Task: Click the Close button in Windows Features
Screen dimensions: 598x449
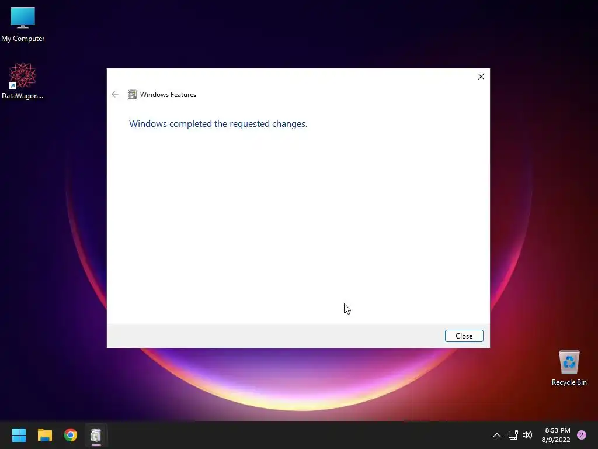Action: click(x=464, y=336)
